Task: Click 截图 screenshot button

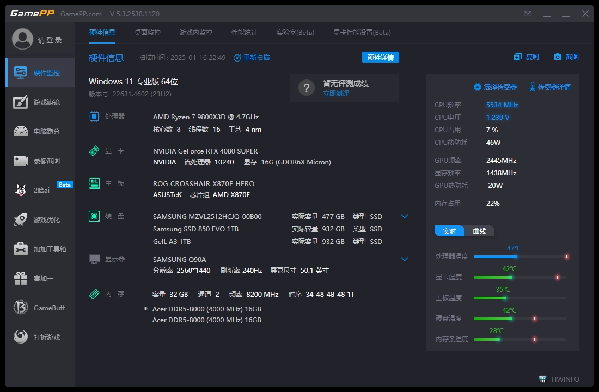Action: [566, 57]
